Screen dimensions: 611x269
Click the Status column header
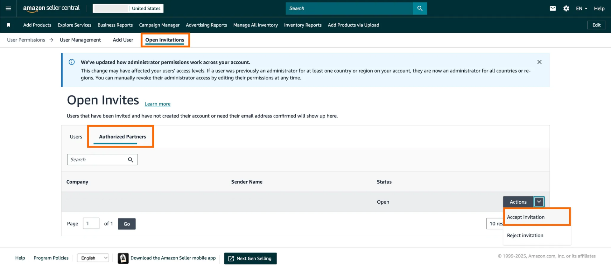(x=384, y=182)
